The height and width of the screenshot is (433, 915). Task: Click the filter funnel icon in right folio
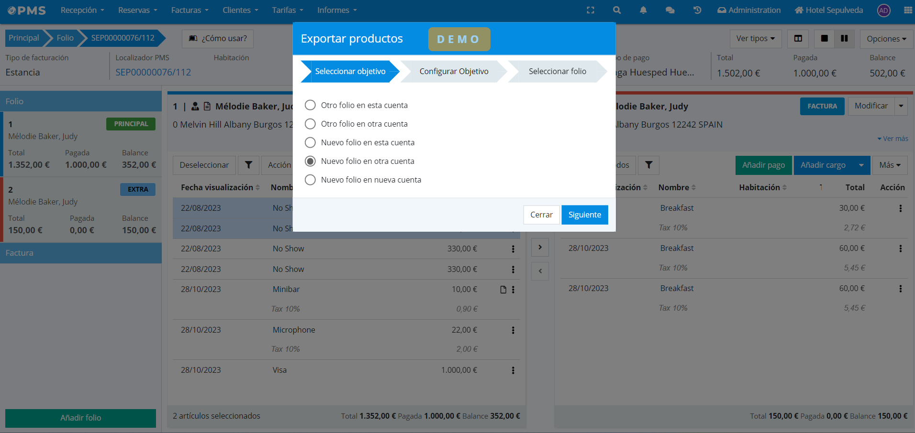click(648, 165)
